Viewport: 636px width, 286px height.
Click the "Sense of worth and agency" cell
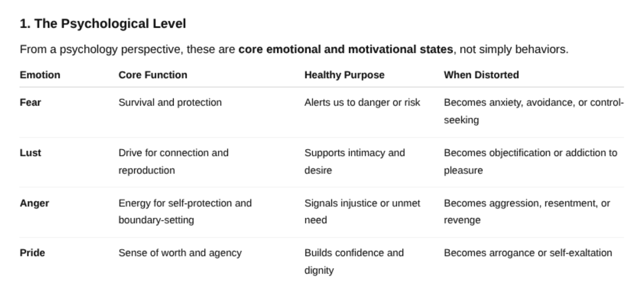pos(180,253)
